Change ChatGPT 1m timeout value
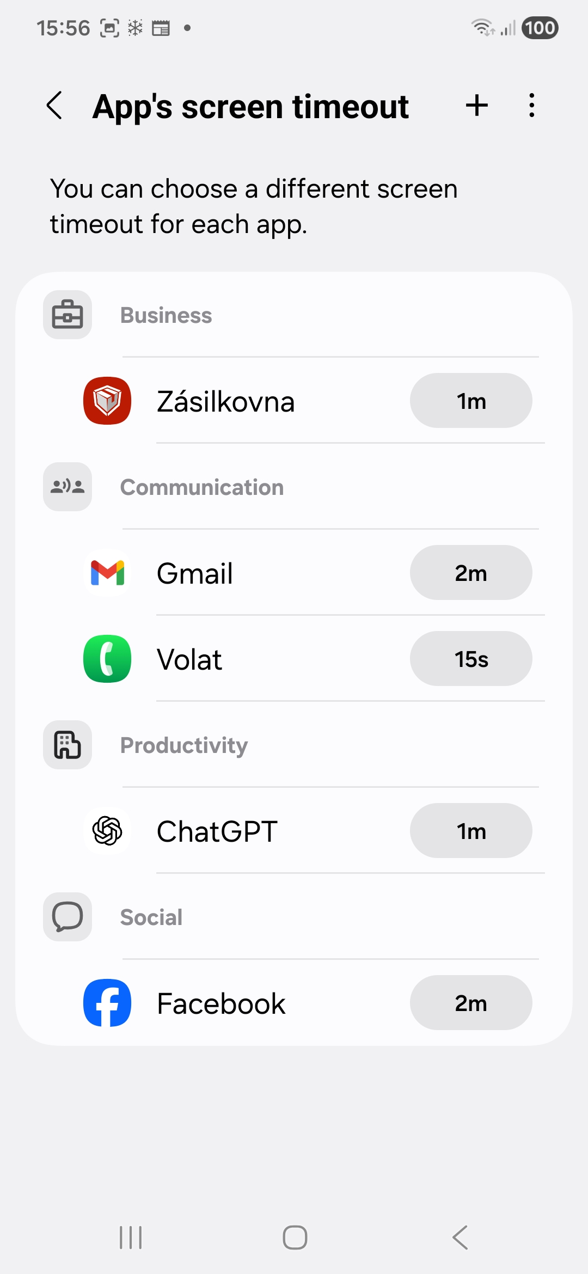 tap(471, 831)
